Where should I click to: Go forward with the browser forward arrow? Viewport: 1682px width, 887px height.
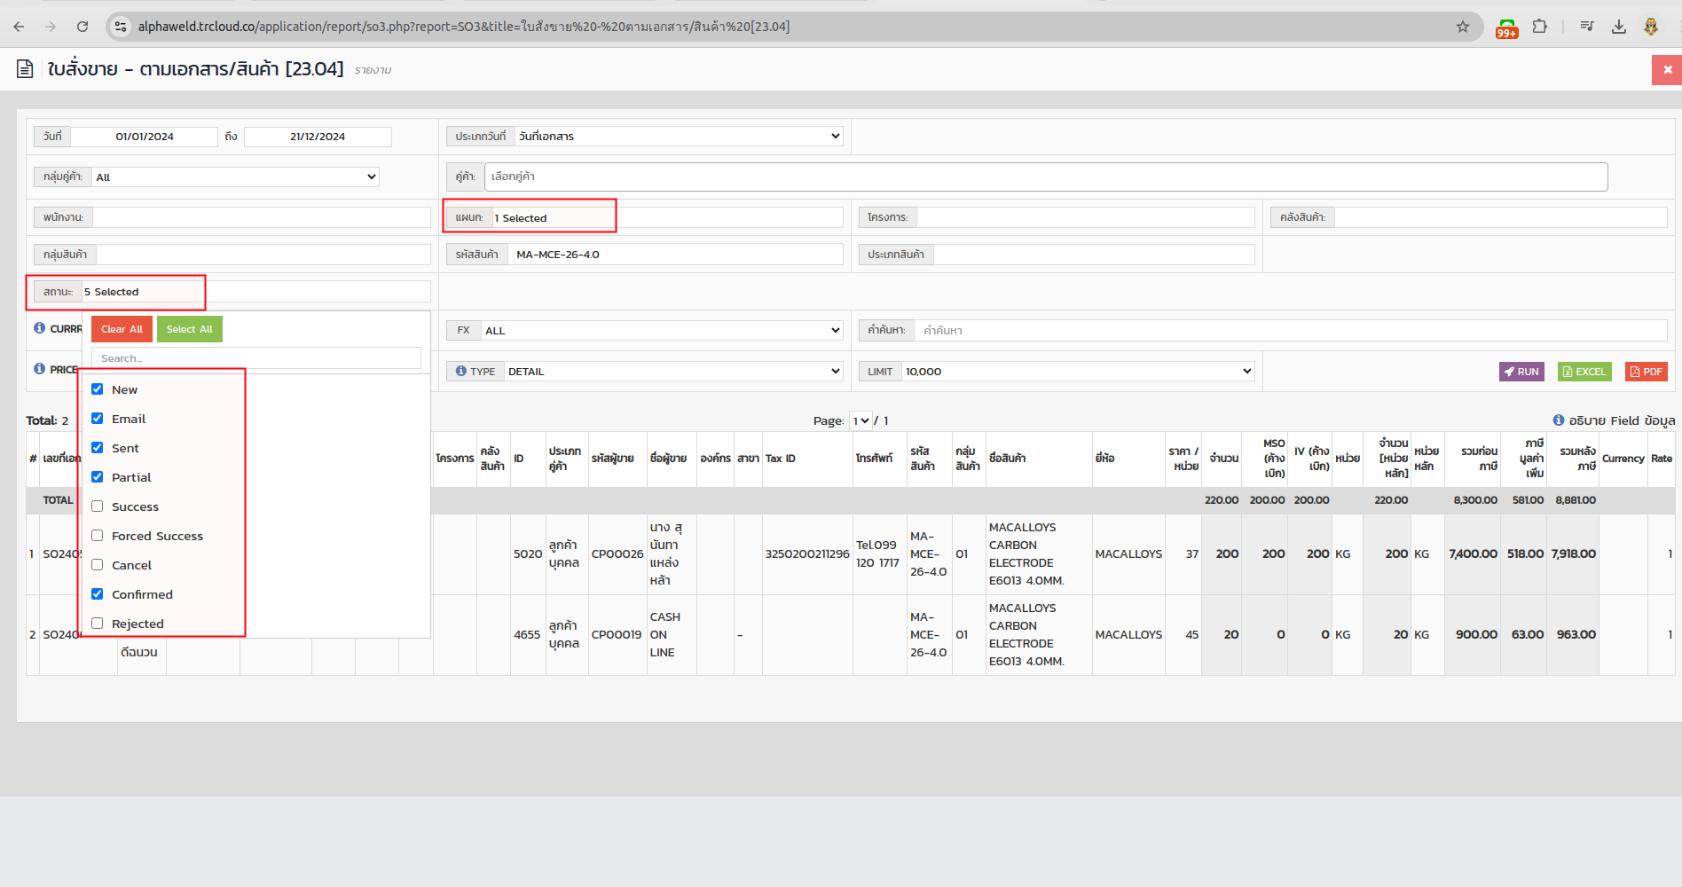coord(51,27)
